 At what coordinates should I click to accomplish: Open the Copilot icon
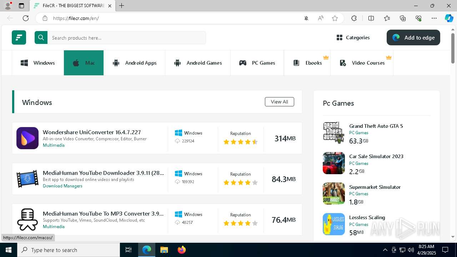click(x=449, y=18)
